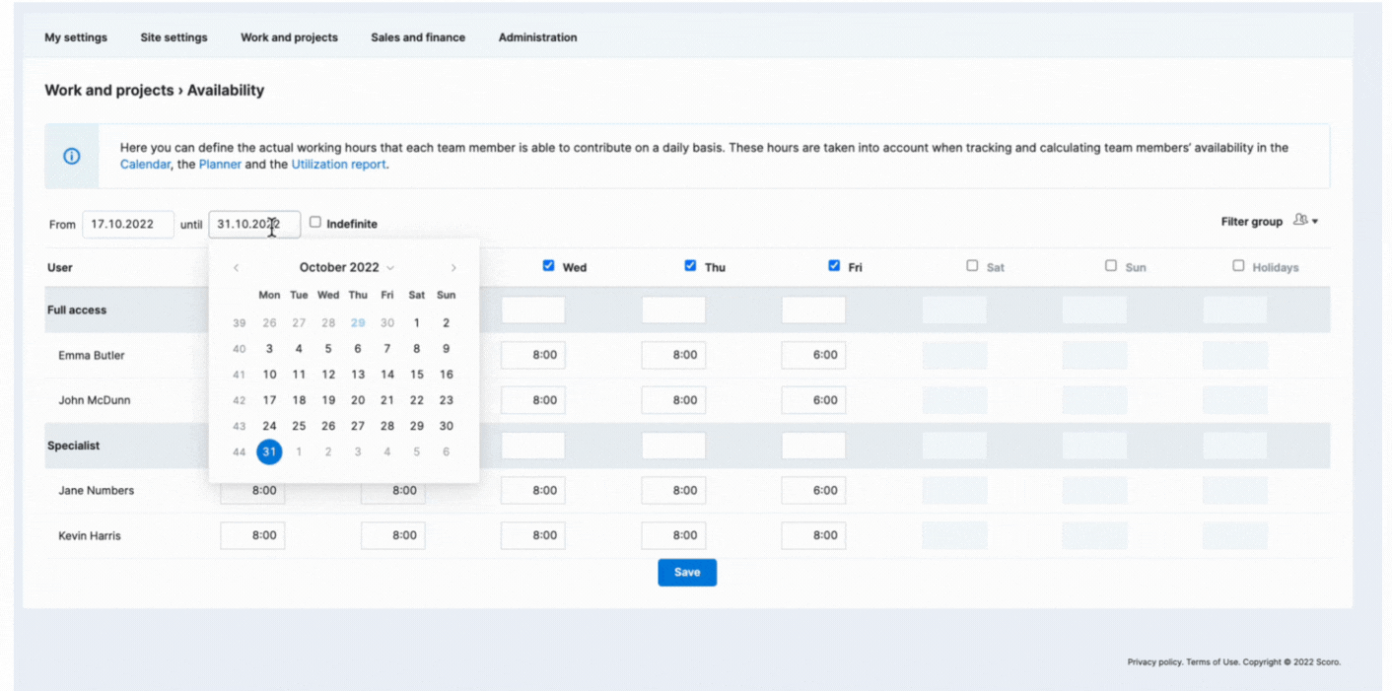
Task: Select October 24 in the calendar
Action: tap(269, 425)
